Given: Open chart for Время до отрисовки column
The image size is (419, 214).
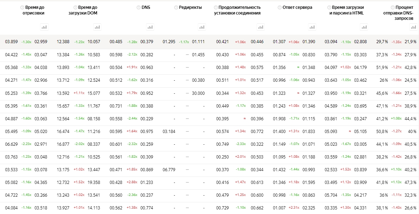Looking at the screenshot, I should coord(44,27).
